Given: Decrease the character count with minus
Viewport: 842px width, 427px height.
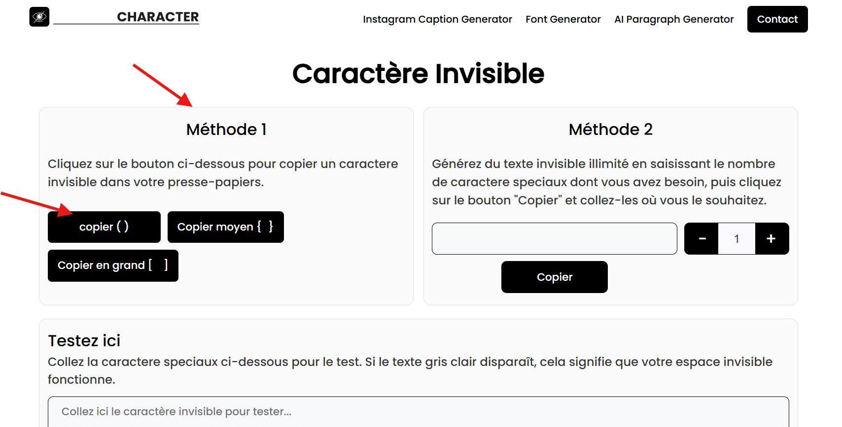Looking at the screenshot, I should [x=701, y=238].
